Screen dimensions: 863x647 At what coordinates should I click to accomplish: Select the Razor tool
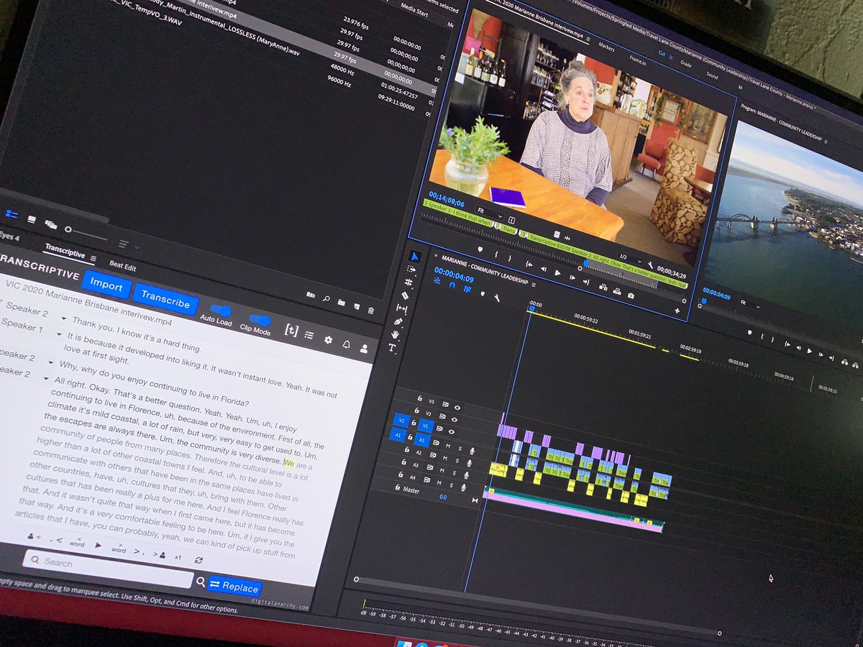point(405,295)
